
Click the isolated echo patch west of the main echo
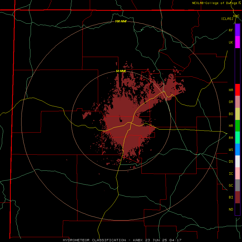87,115
